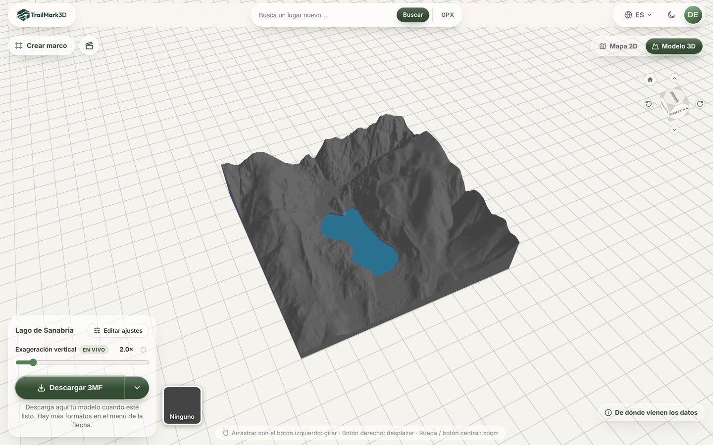Open the ES language selector
Image resolution: width=713 pixels, height=445 pixels.
click(x=638, y=15)
